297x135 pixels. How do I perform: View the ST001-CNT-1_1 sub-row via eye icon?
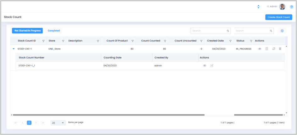coord(205,66)
